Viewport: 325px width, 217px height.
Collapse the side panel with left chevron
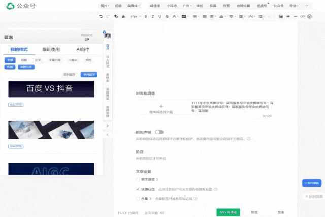click(107, 135)
